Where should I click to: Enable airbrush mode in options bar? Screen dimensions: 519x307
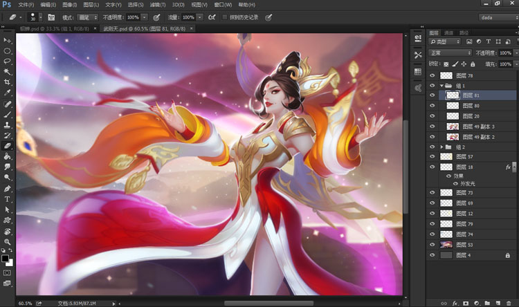pyautogui.click(x=212, y=17)
